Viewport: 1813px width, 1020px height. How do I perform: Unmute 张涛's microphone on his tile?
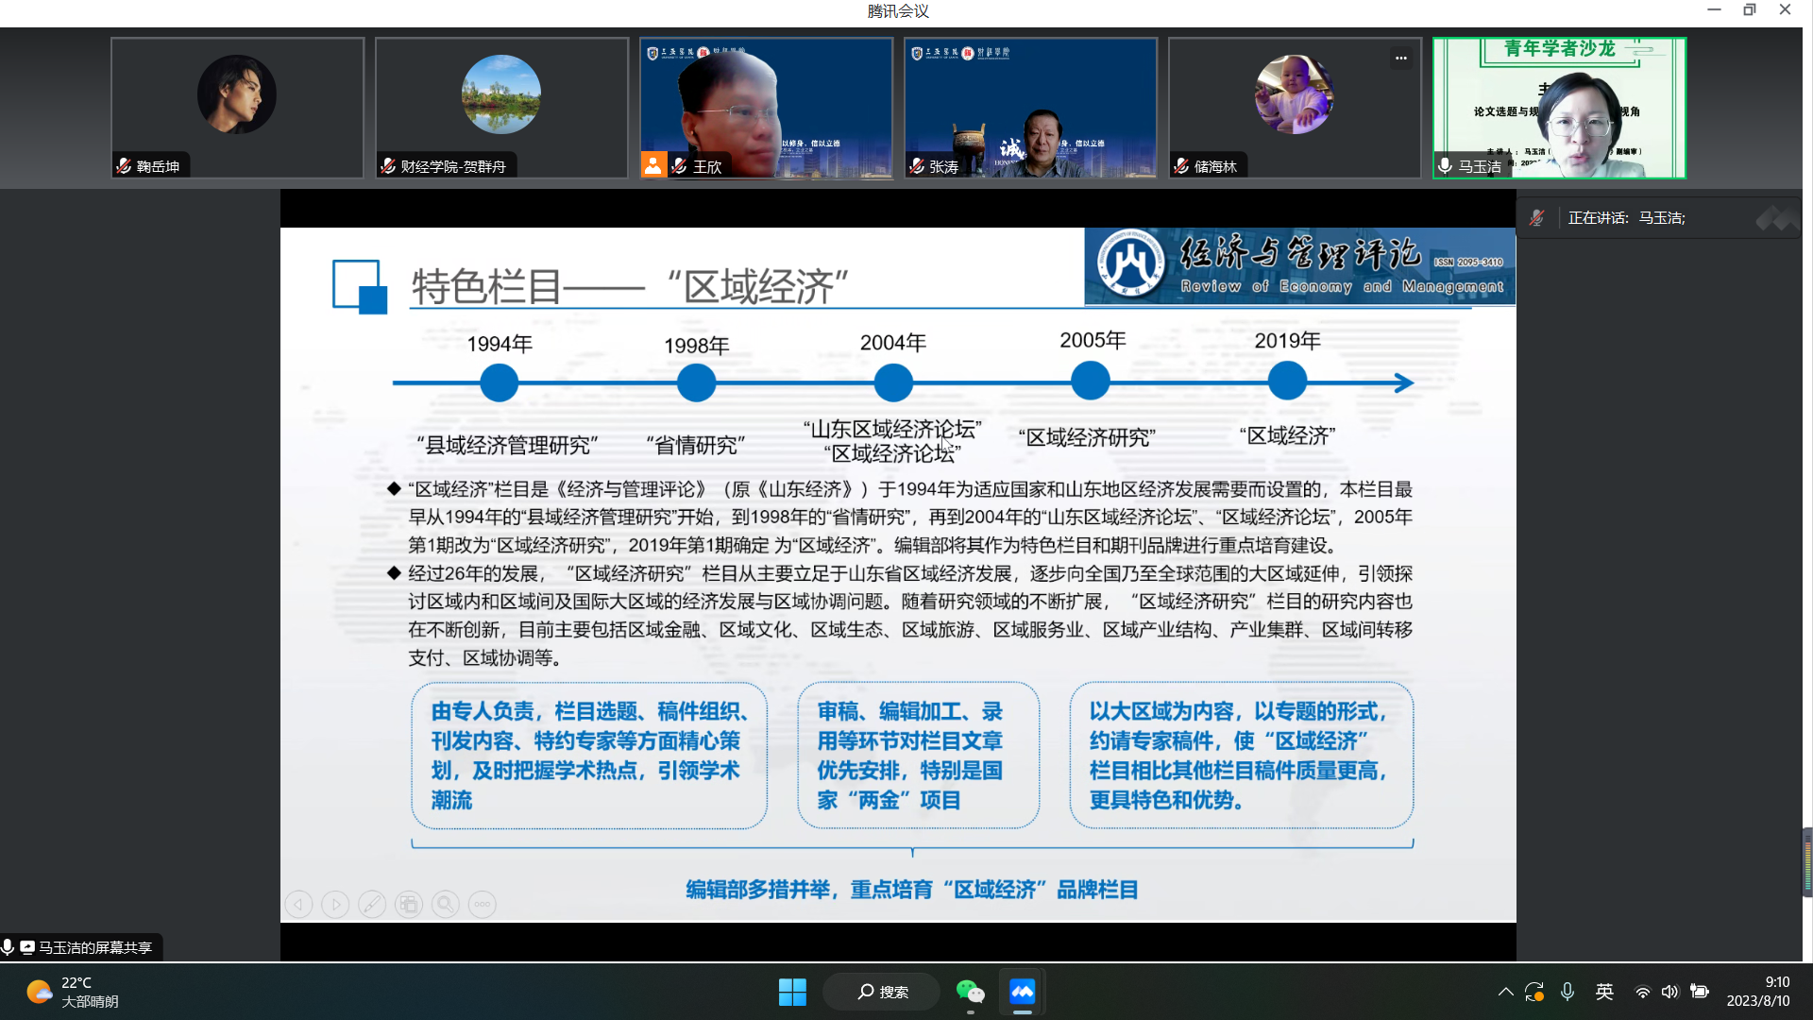coord(916,165)
